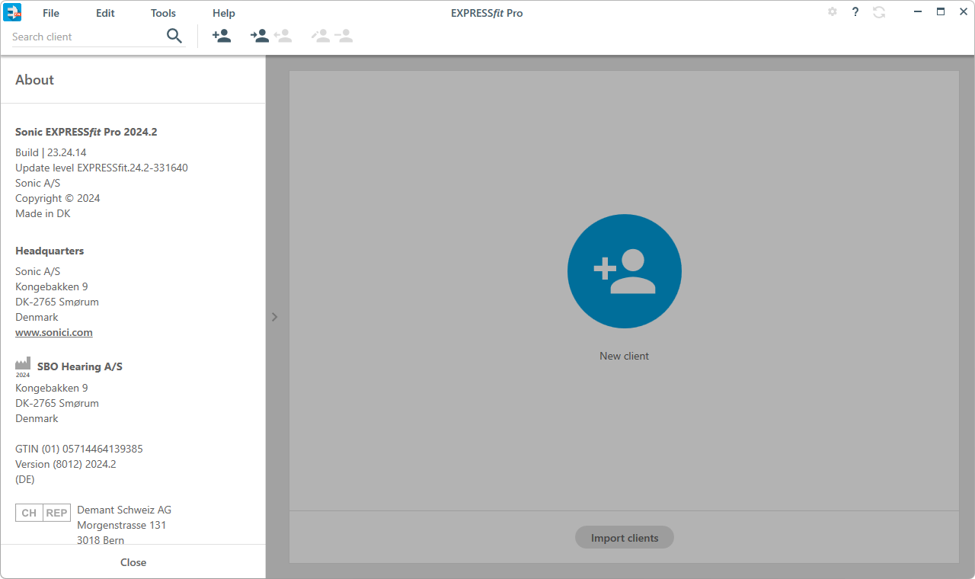
Task: Click the Made in DK text
Action: click(x=43, y=213)
